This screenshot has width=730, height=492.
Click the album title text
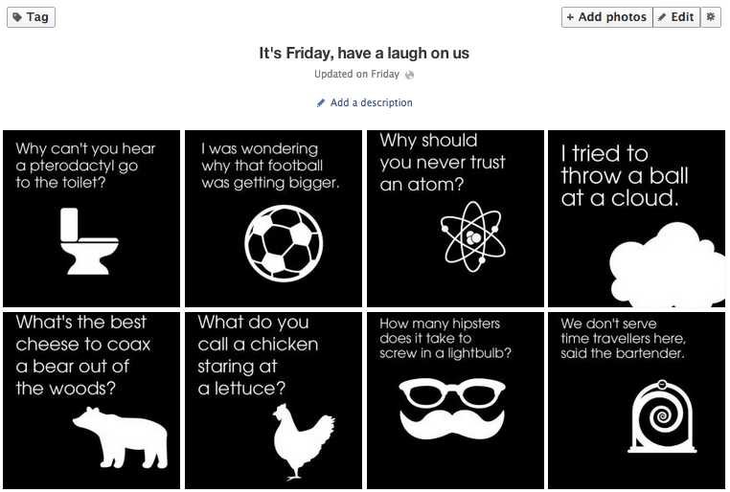364,53
